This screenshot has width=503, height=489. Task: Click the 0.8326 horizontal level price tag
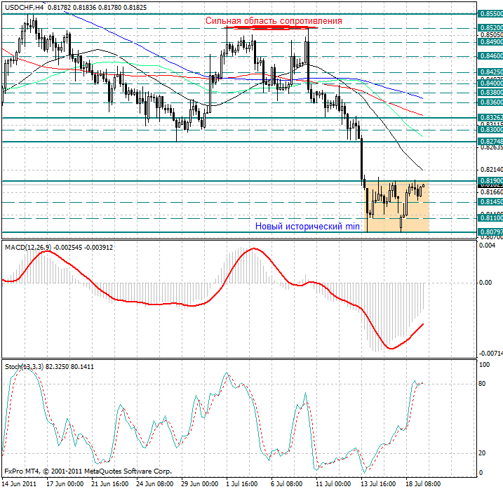490,118
